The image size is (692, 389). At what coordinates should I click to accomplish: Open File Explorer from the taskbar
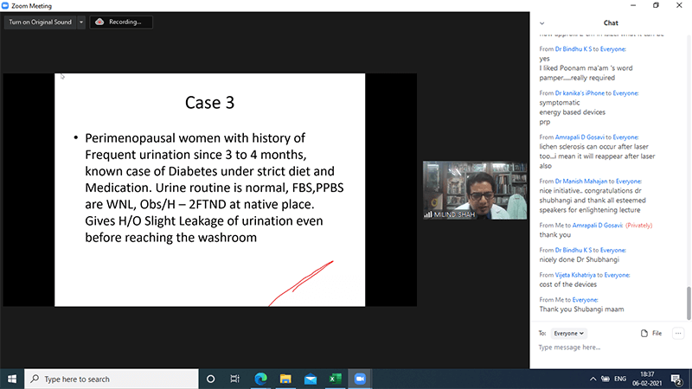[285, 379]
